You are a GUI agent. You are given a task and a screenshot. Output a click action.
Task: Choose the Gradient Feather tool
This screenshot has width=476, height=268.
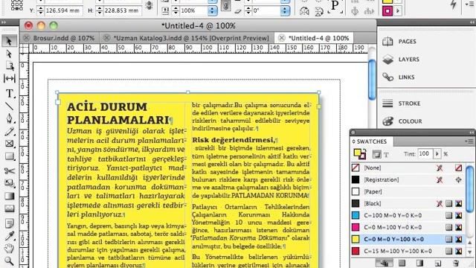coord(9,208)
